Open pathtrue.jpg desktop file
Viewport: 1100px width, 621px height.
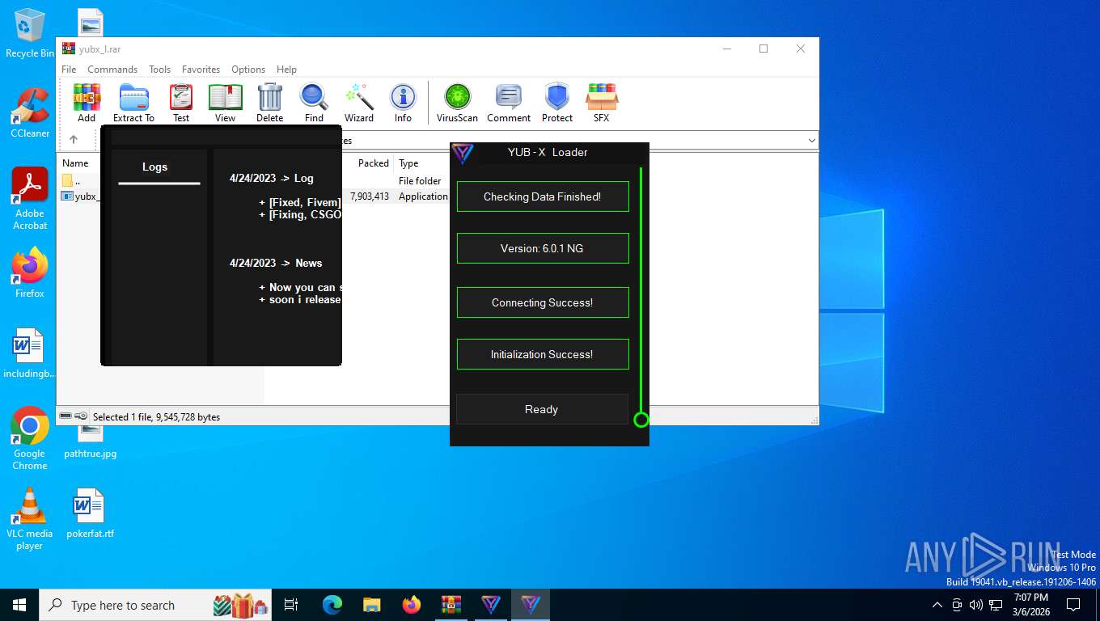90,441
